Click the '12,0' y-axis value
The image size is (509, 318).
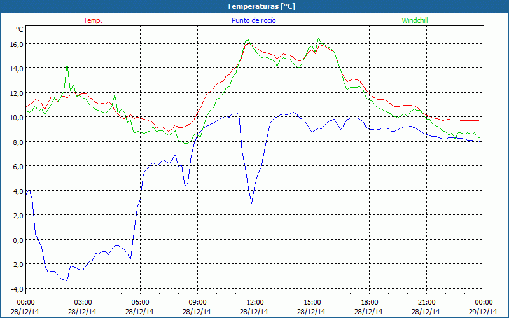[17, 93]
